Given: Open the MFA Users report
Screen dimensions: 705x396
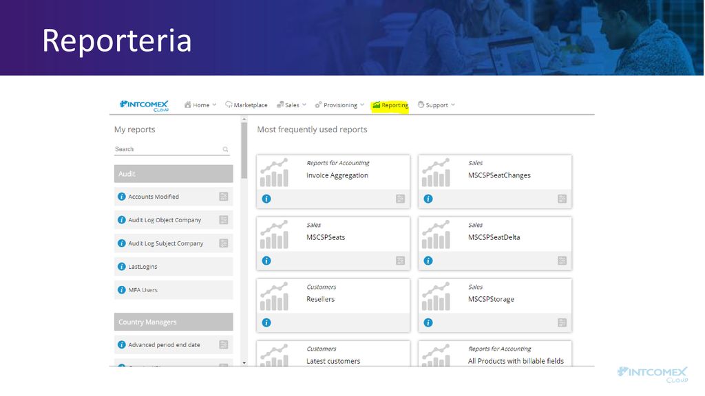Looking at the screenshot, I should (x=143, y=290).
